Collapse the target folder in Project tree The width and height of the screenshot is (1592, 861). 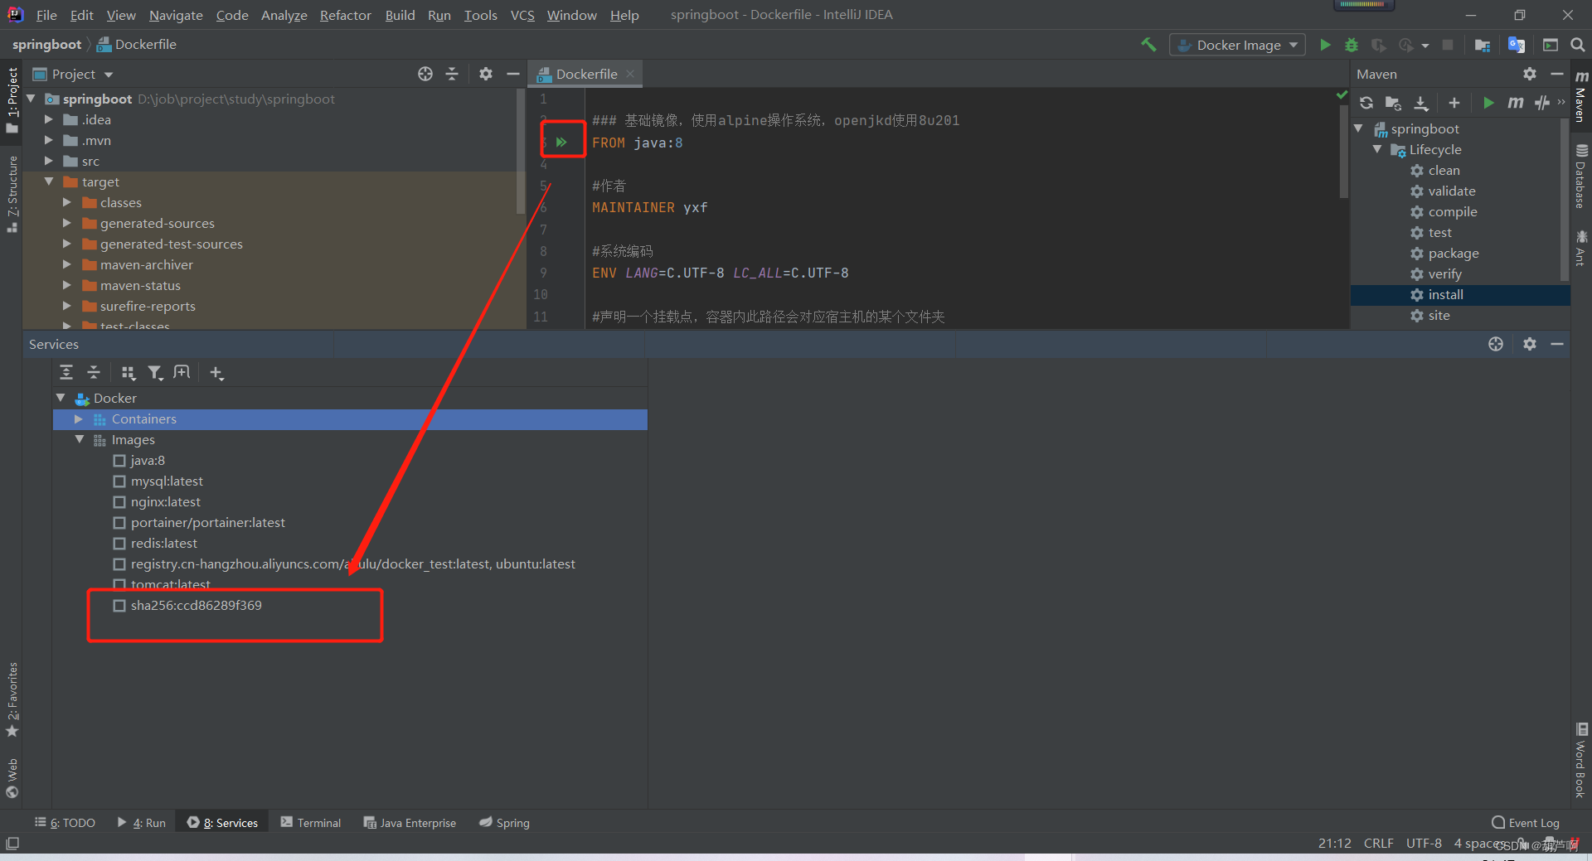coord(47,181)
